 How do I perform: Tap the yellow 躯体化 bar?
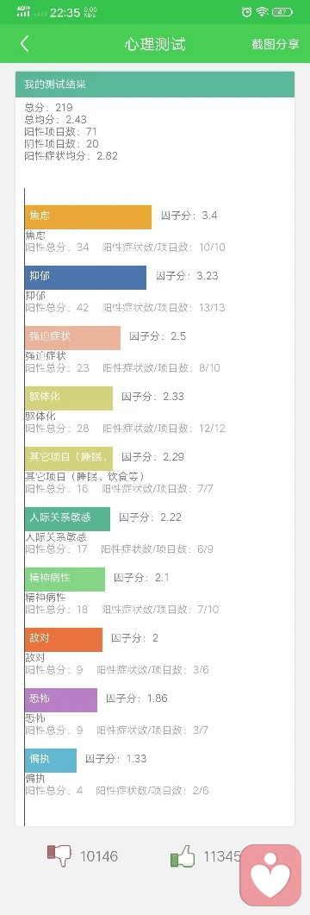point(69,398)
